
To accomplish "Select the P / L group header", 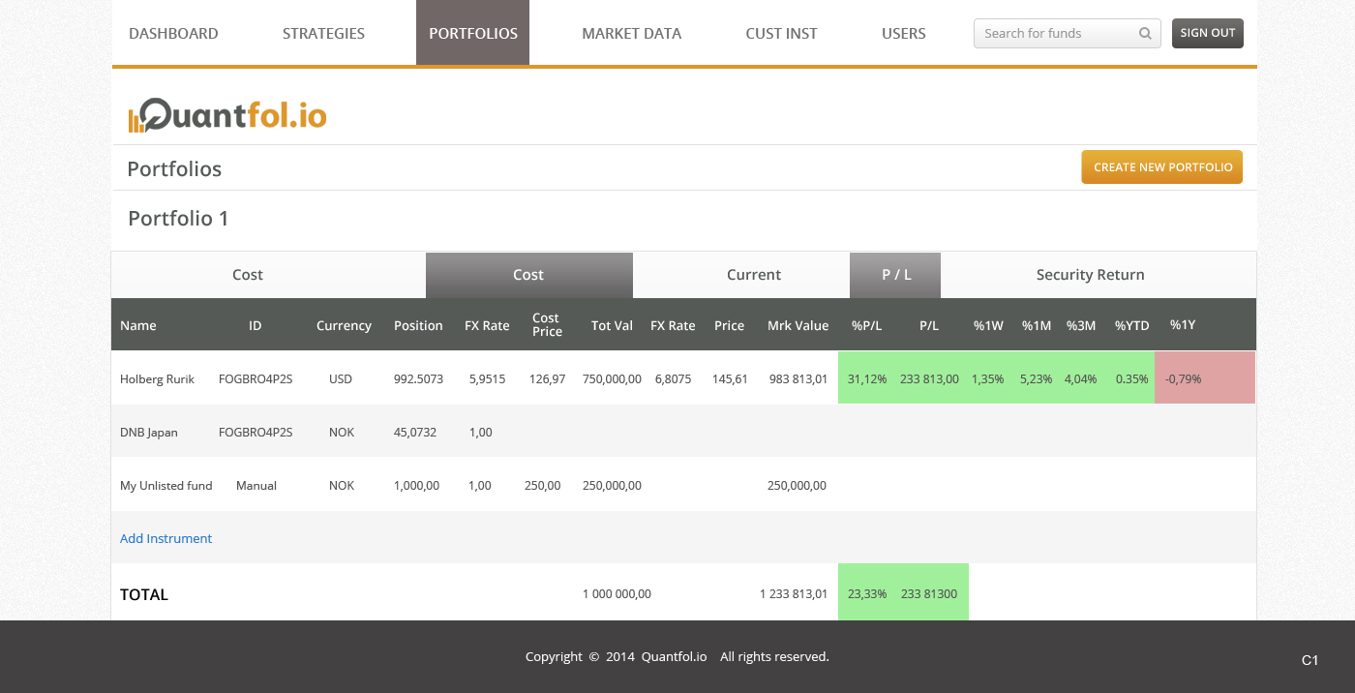I will [896, 275].
